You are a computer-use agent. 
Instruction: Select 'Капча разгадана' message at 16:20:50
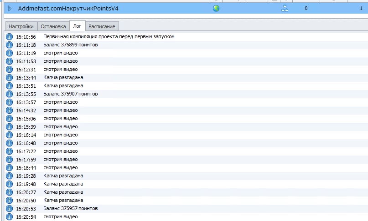(63, 200)
